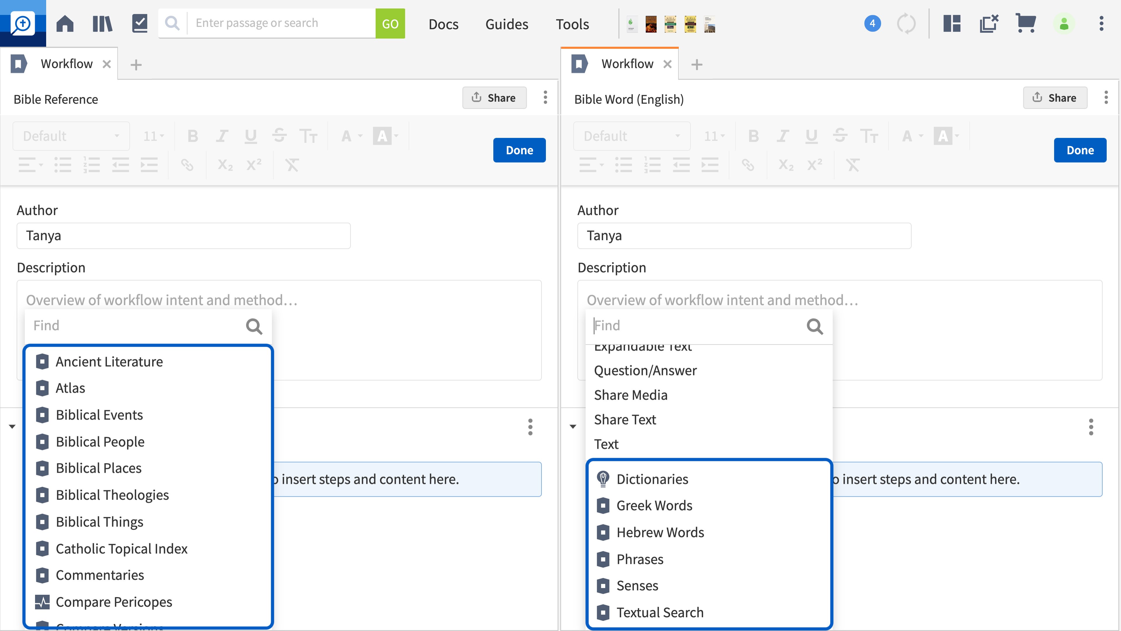Click the close all panels icon

989,23
